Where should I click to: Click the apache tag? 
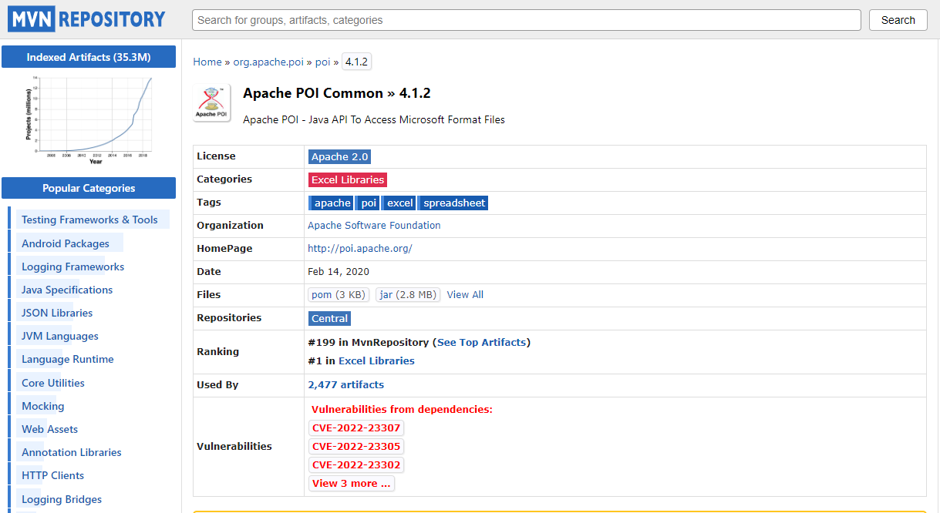pos(331,203)
